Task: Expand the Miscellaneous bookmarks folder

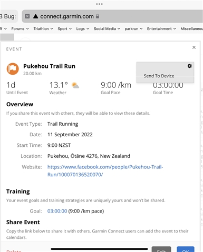Action: click(x=191, y=28)
